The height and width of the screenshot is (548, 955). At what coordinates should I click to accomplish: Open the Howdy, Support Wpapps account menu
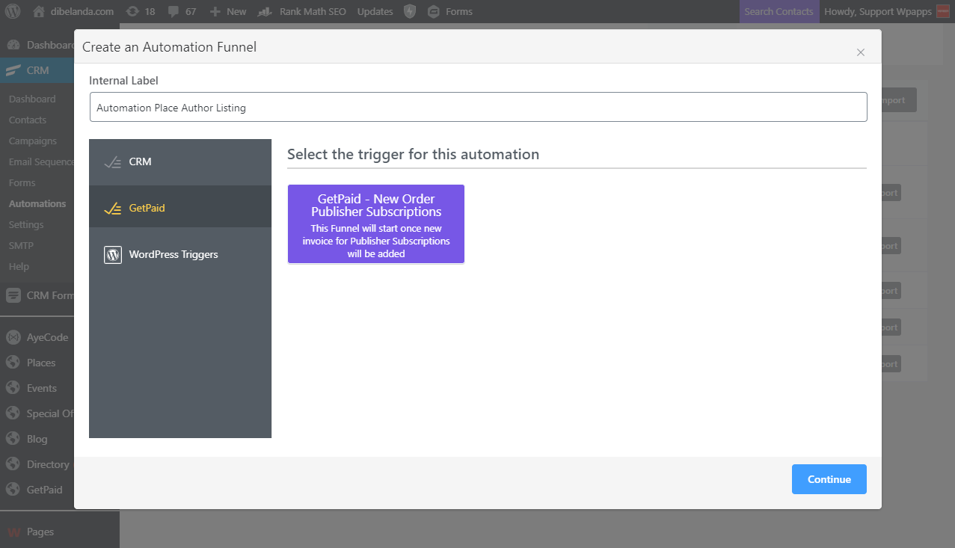886,11
